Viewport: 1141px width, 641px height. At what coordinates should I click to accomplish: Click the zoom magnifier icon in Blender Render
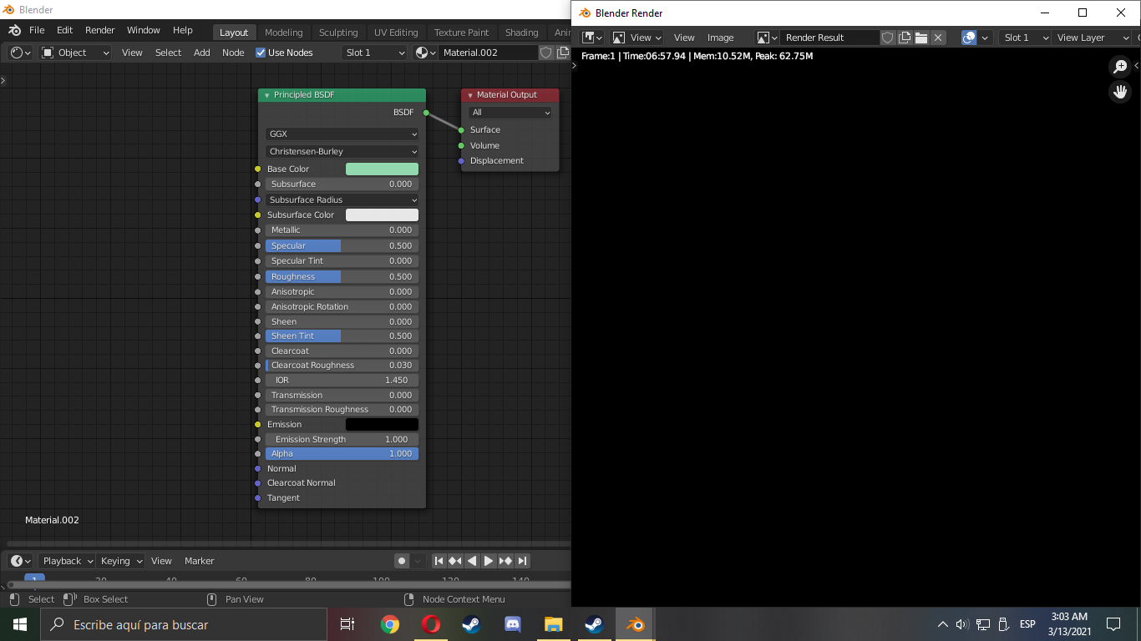[x=1119, y=67]
